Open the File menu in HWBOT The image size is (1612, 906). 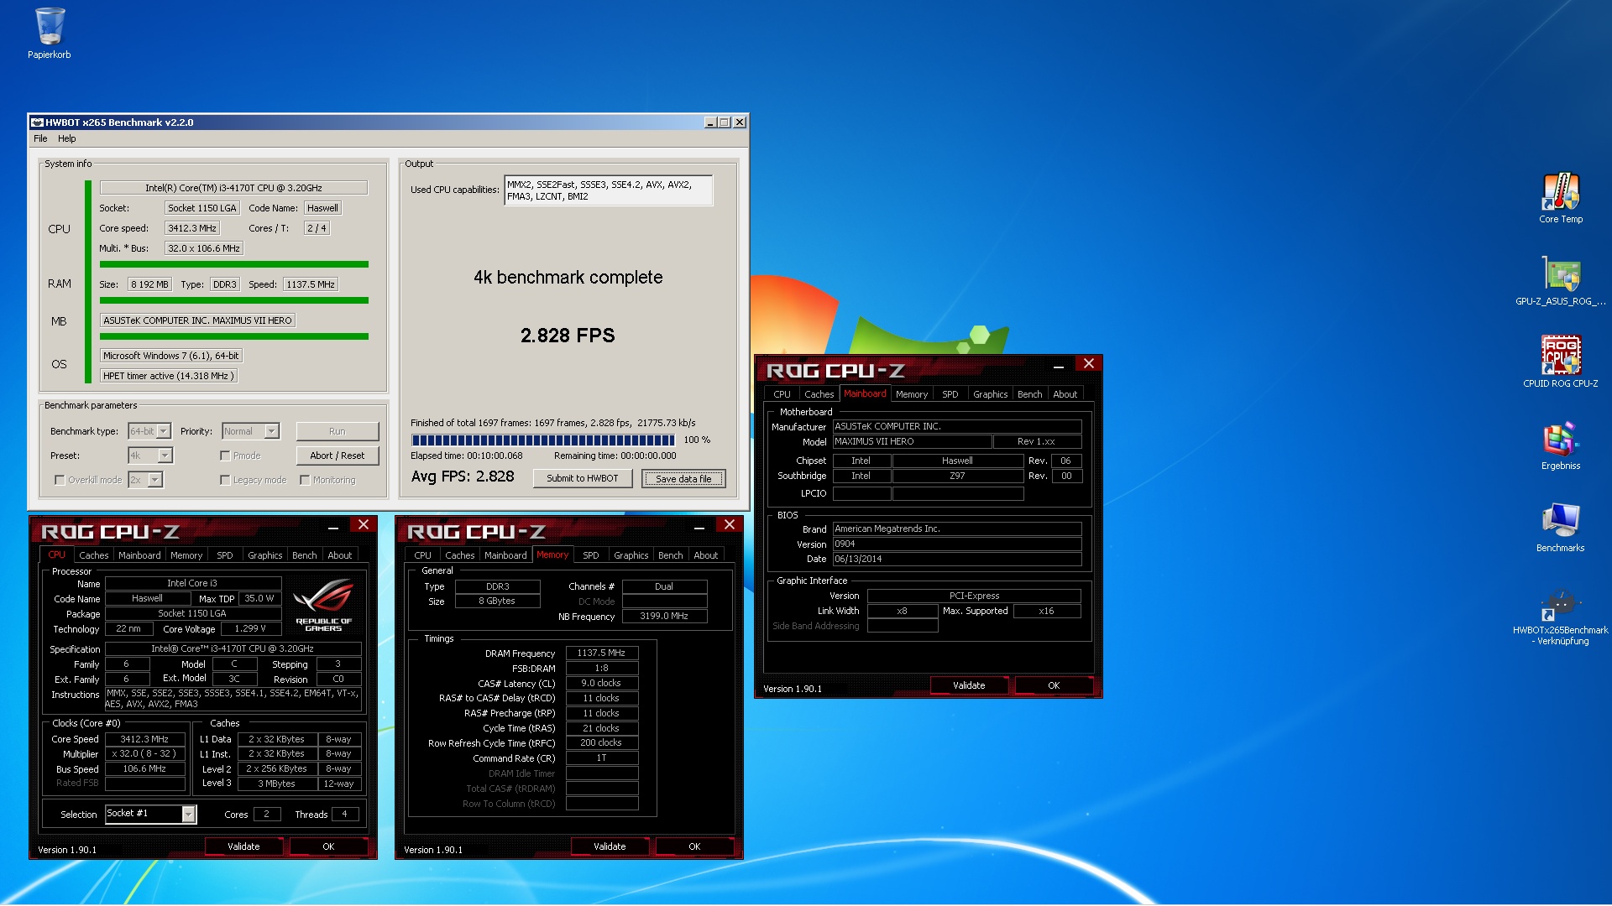40,138
